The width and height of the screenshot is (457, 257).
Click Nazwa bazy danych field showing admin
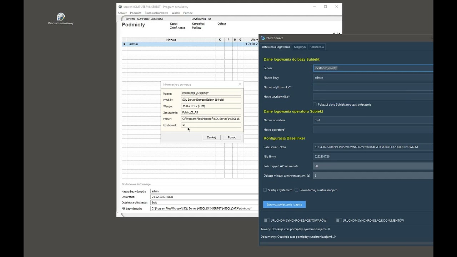204,191
